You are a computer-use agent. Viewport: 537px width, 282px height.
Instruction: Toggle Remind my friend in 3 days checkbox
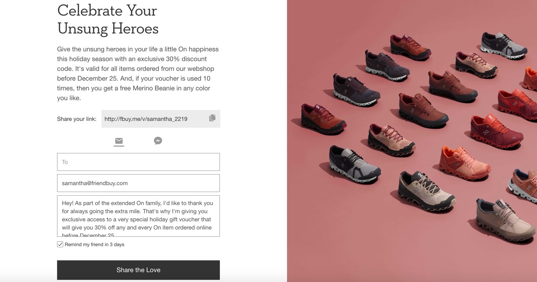point(60,245)
